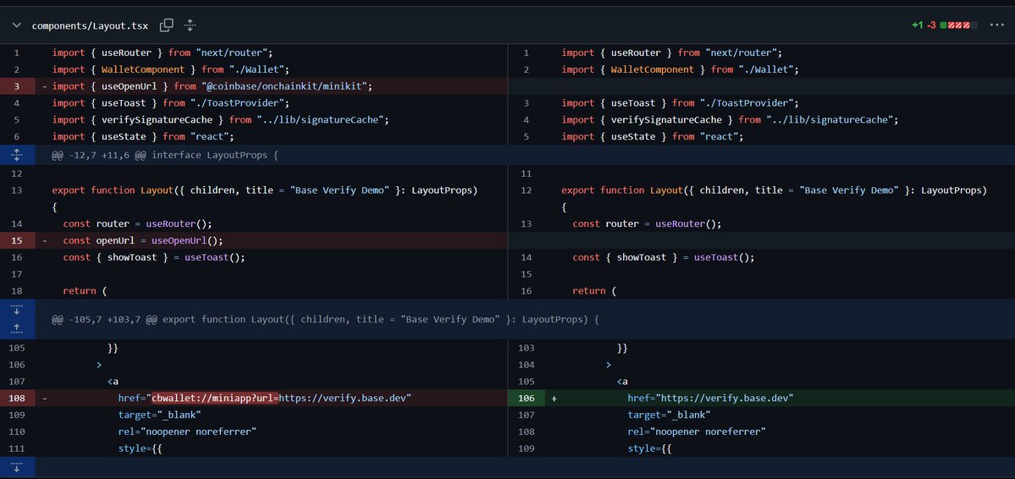
Task: Click target="_blank" on left line 109
Action: (160, 415)
